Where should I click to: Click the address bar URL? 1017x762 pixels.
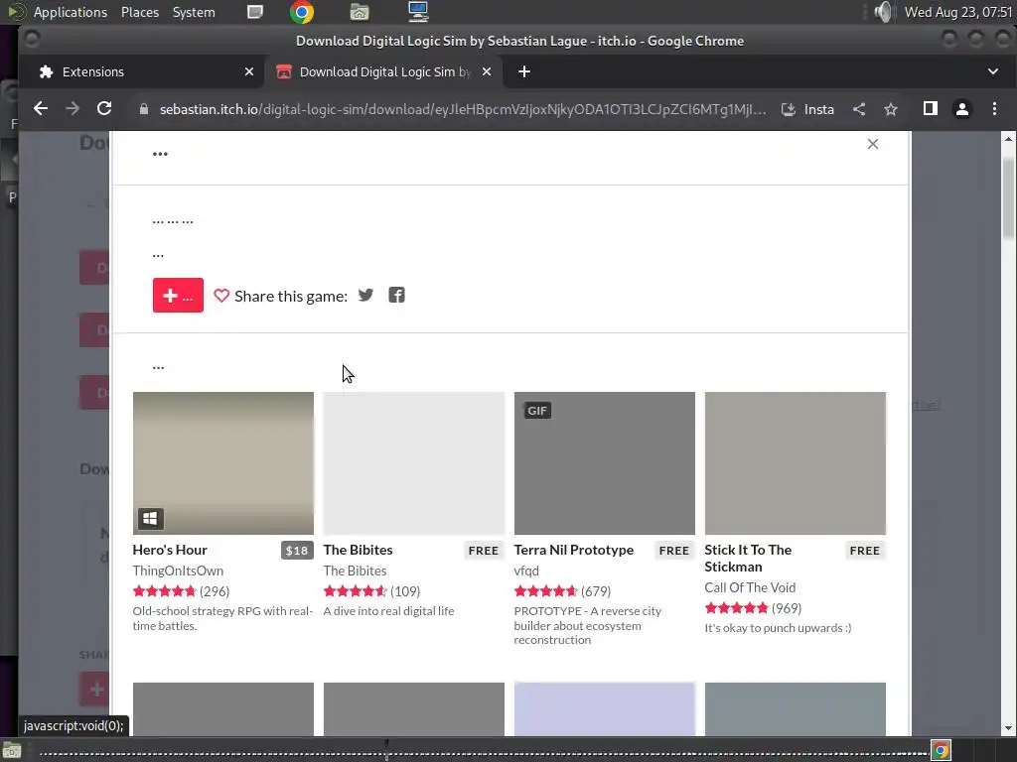pos(463,109)
